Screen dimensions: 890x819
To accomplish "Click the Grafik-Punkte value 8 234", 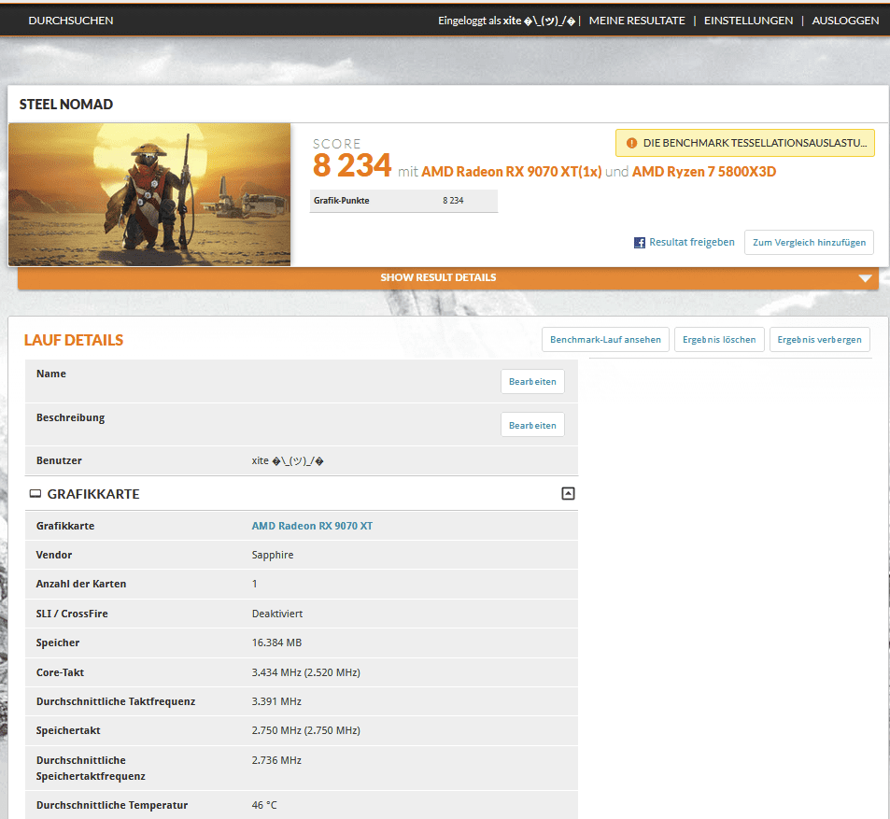I will pos(453,201).
